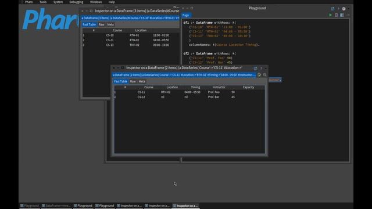Click the split-pane icon in the Playground toolbar

click(x=342, y=15)
